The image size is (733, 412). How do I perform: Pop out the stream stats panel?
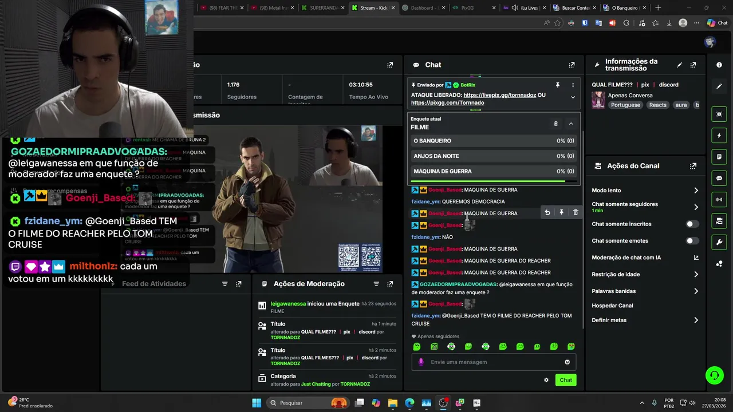tap(390, 65)
